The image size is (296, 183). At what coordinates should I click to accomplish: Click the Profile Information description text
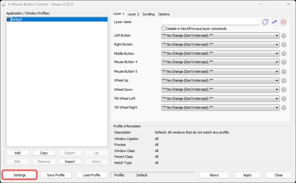click(192, 133)
